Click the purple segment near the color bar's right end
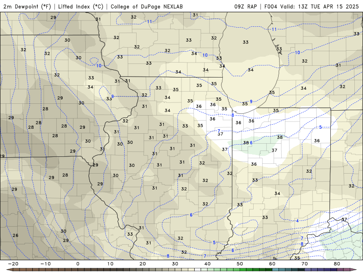 334,270
